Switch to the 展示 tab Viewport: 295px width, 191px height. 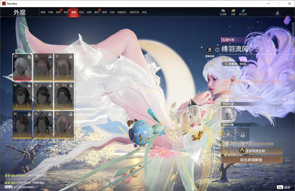pos(97,12)
